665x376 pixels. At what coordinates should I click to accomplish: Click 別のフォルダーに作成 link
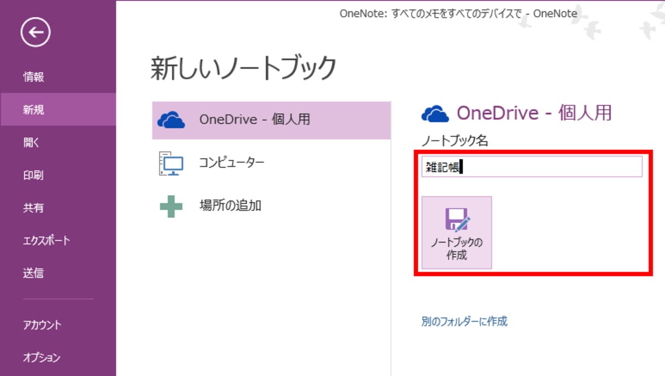click(464, 321)
